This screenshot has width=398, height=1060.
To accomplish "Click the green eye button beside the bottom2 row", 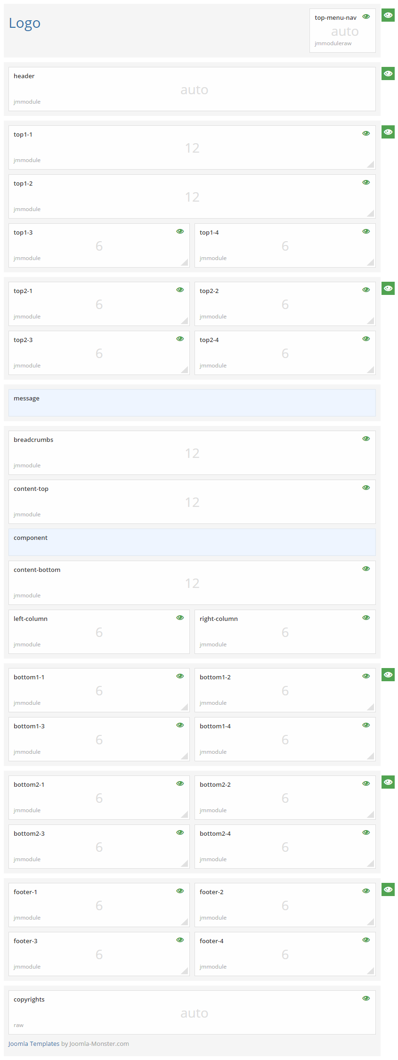I will (x=388, y=782).
